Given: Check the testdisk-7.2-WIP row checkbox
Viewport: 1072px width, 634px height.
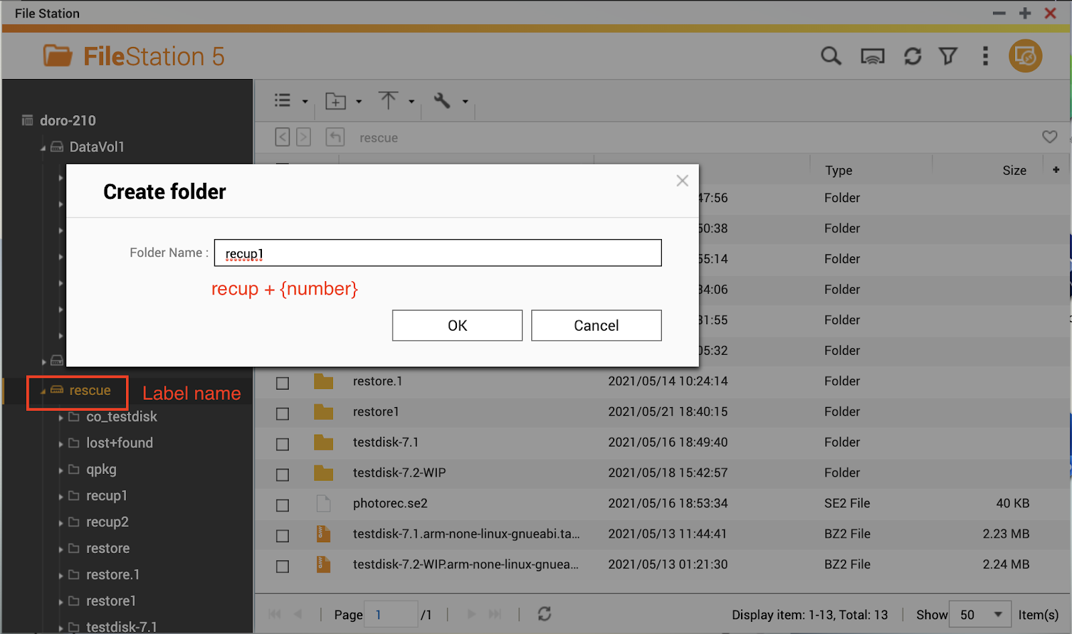Looking at the screenshot, I should (x=283, y=475).
